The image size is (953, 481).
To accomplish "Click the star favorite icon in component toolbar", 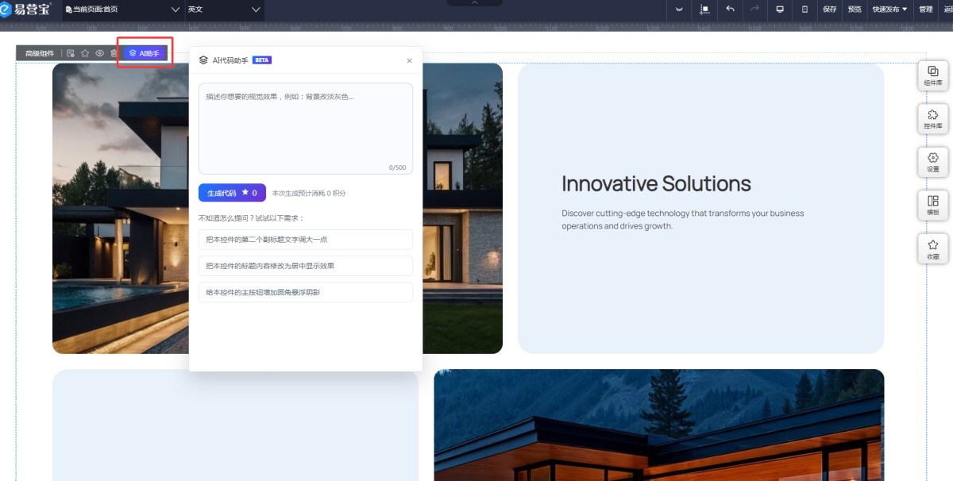I will point(85,53).
